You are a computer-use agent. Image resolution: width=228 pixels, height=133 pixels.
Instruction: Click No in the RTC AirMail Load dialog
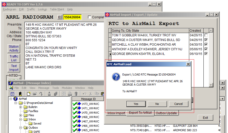(157, 104)
